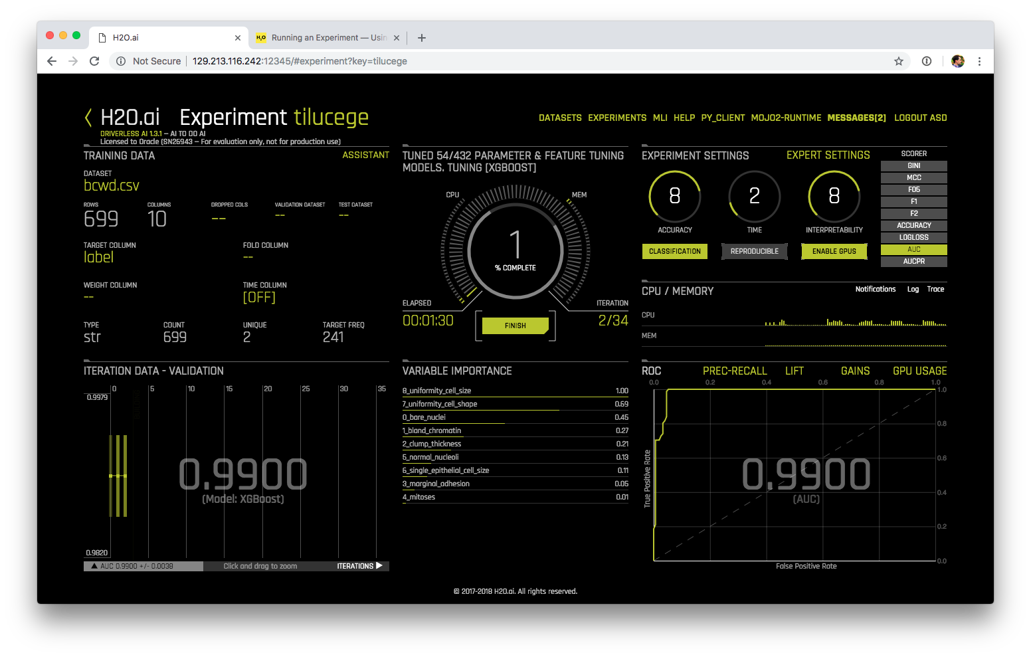Viewport: 1031px width, 657px height.
Task: Click experiment name 'tilucege'
Action: pos(331,118)
